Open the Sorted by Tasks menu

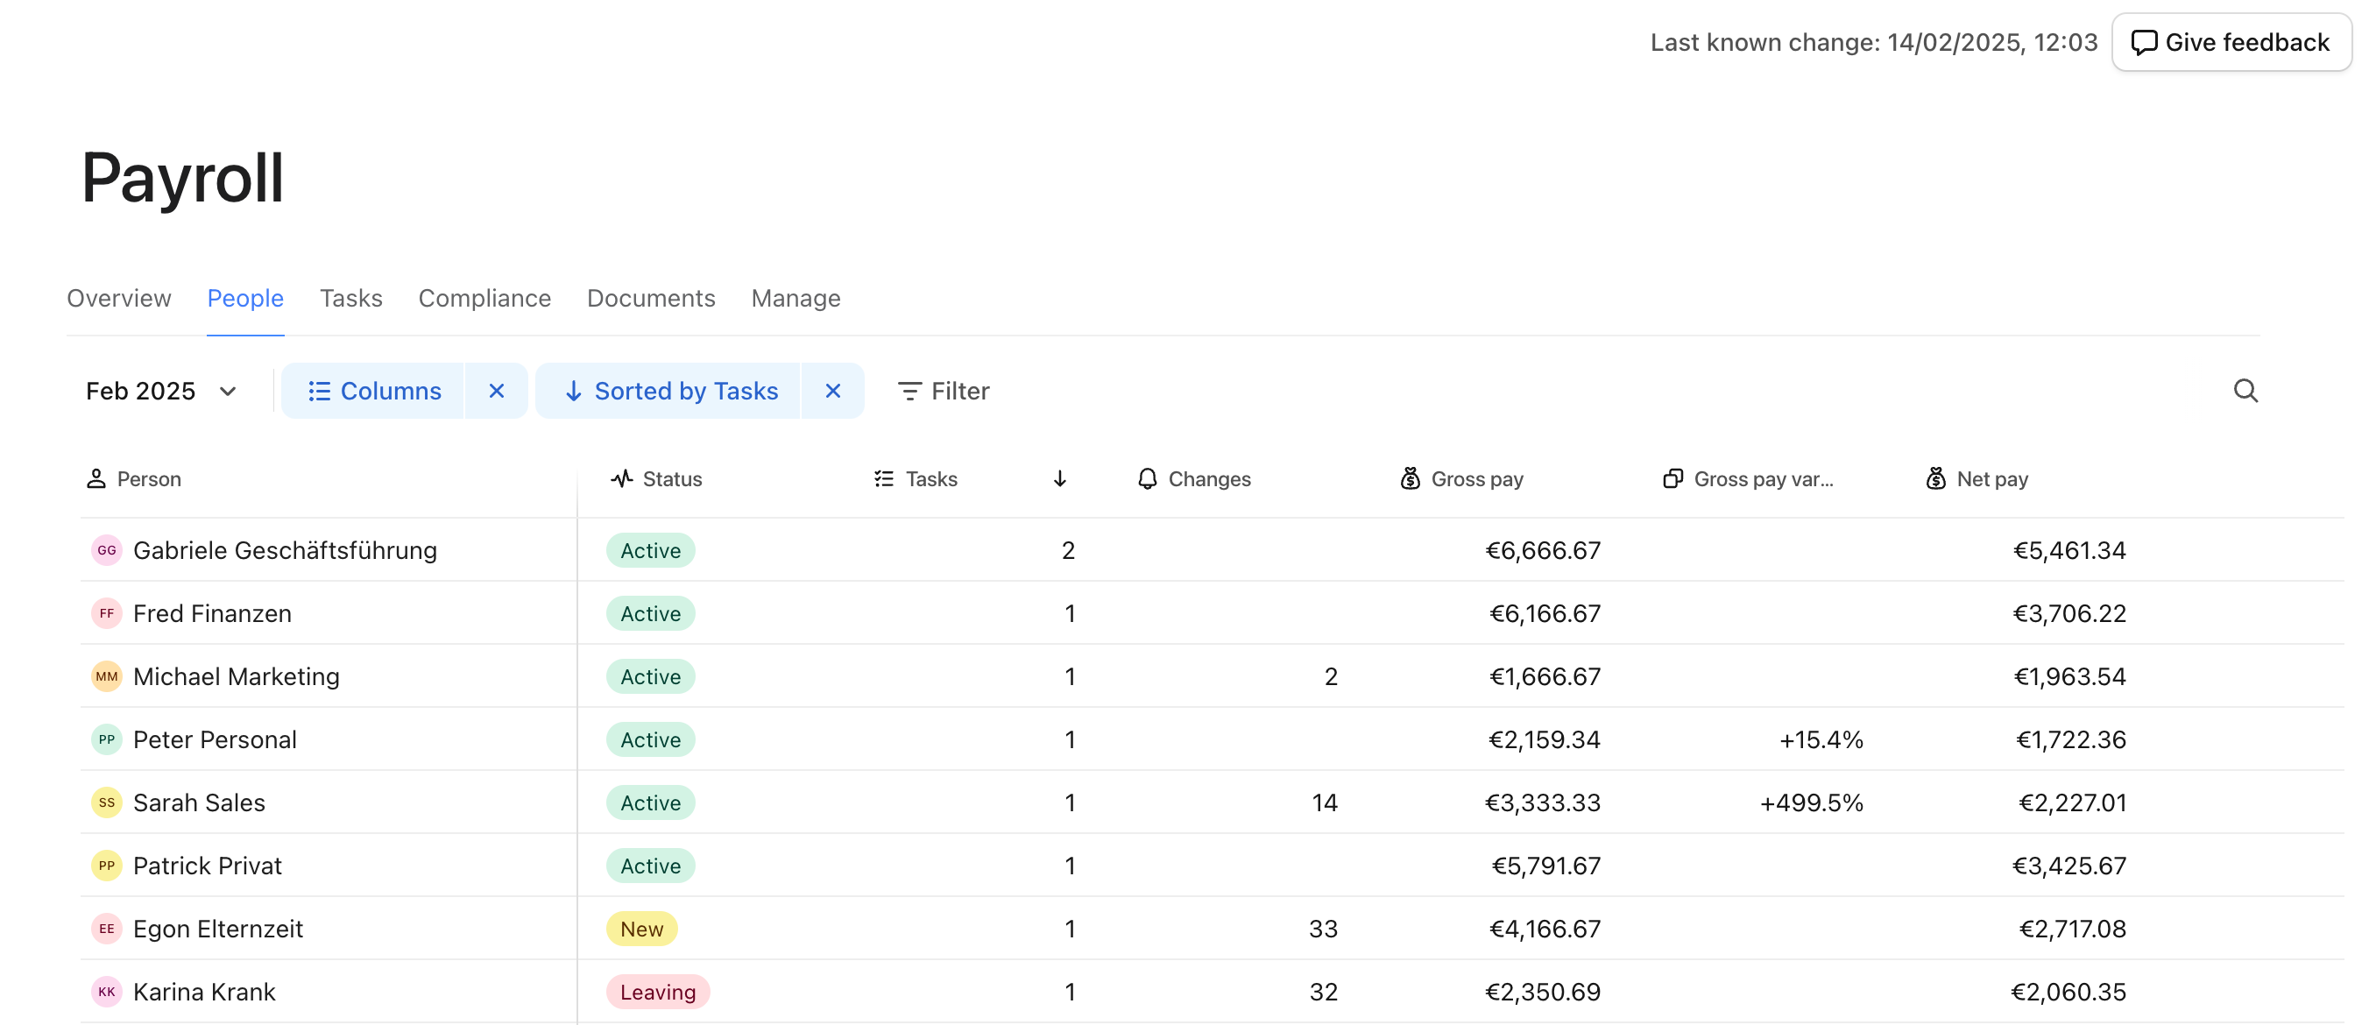pos(670,391)
